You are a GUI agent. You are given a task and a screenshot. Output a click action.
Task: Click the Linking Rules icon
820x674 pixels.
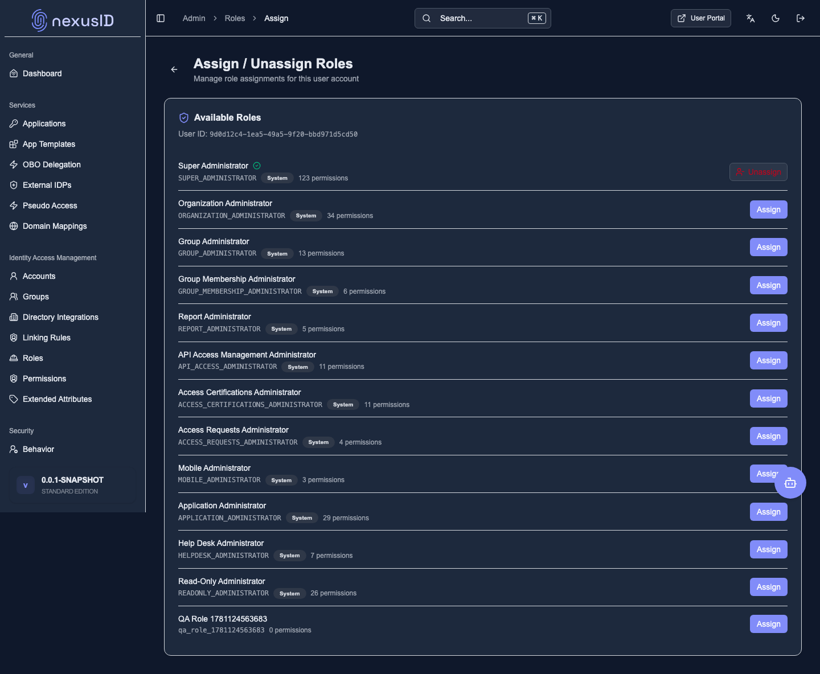click(14, 338)
